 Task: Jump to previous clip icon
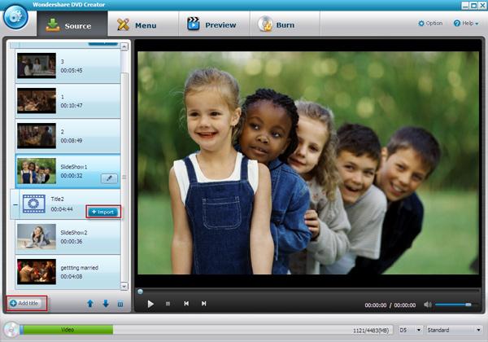coord(186,304)
